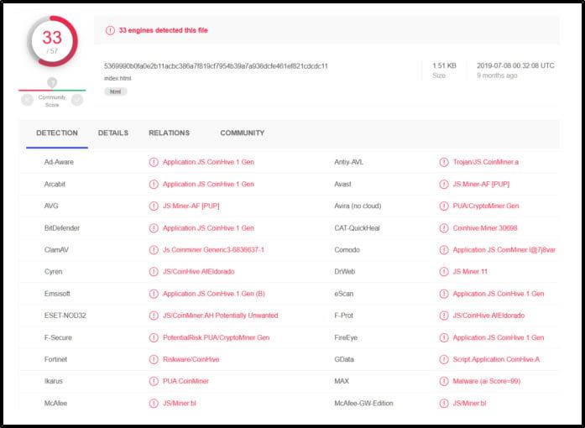Click the warning icon in AVG row
The image size is (585, 428).
154,206
